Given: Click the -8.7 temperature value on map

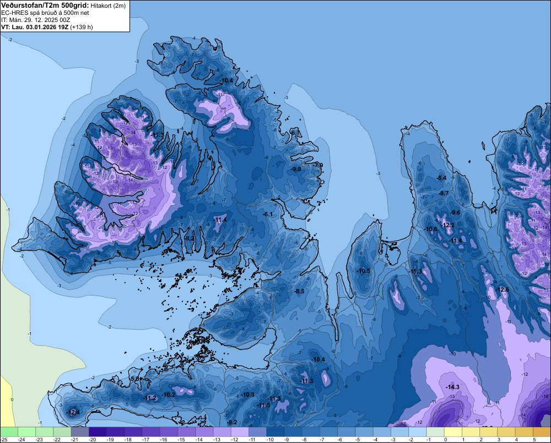Looking at the screenshot, I should [x=444, y=193].
